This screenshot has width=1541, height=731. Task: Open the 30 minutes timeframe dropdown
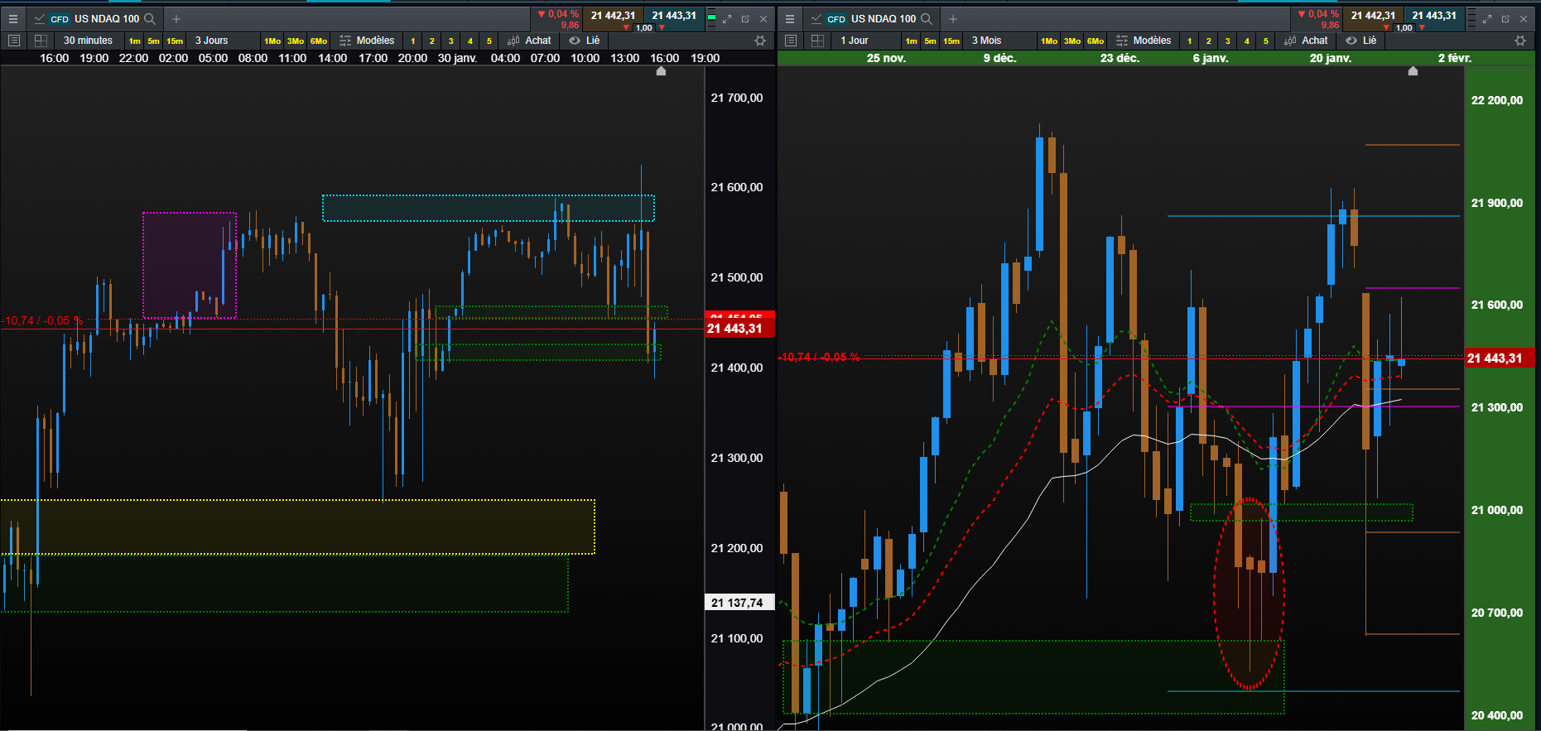click(x=88, y=41)
